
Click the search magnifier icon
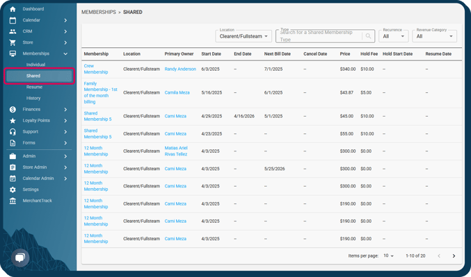[x=368, y=36]
